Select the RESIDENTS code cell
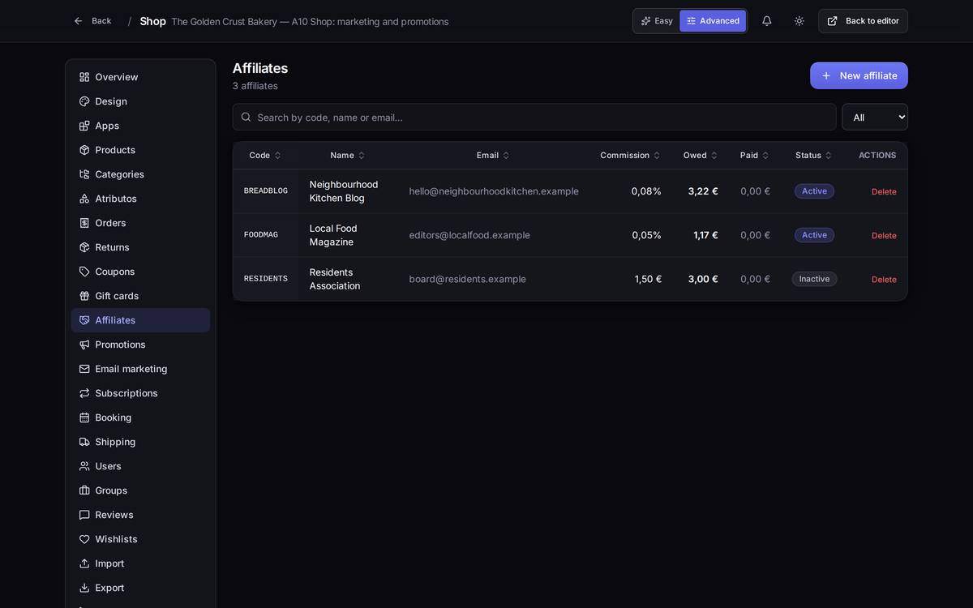The image size is (973, 608). click(266, 279)
